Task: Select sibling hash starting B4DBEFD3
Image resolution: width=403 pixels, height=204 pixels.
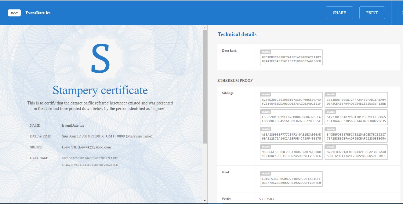Action: point(356,135)
